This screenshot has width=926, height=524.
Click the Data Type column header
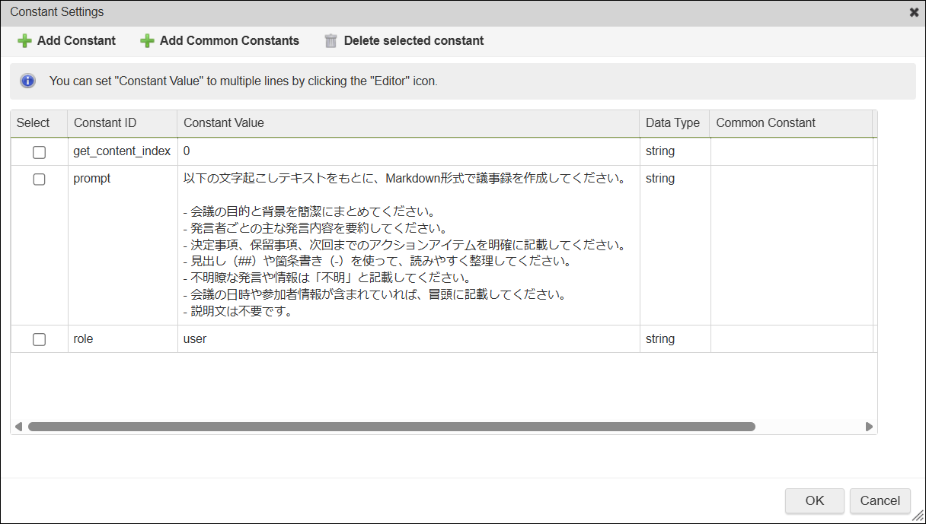pyautogui.click(x=672, y=123)
